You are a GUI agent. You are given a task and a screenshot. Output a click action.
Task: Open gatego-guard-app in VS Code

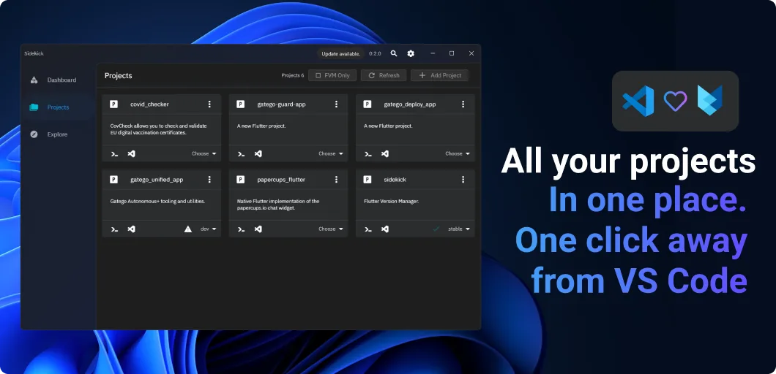pos(258,153)
